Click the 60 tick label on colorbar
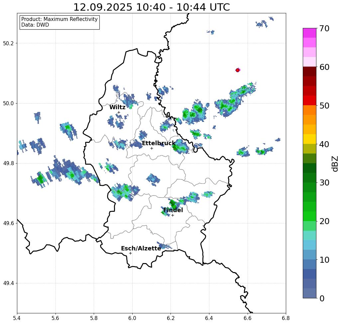The image size is (342, 324). pyautogui.click(x=324, y=67)
